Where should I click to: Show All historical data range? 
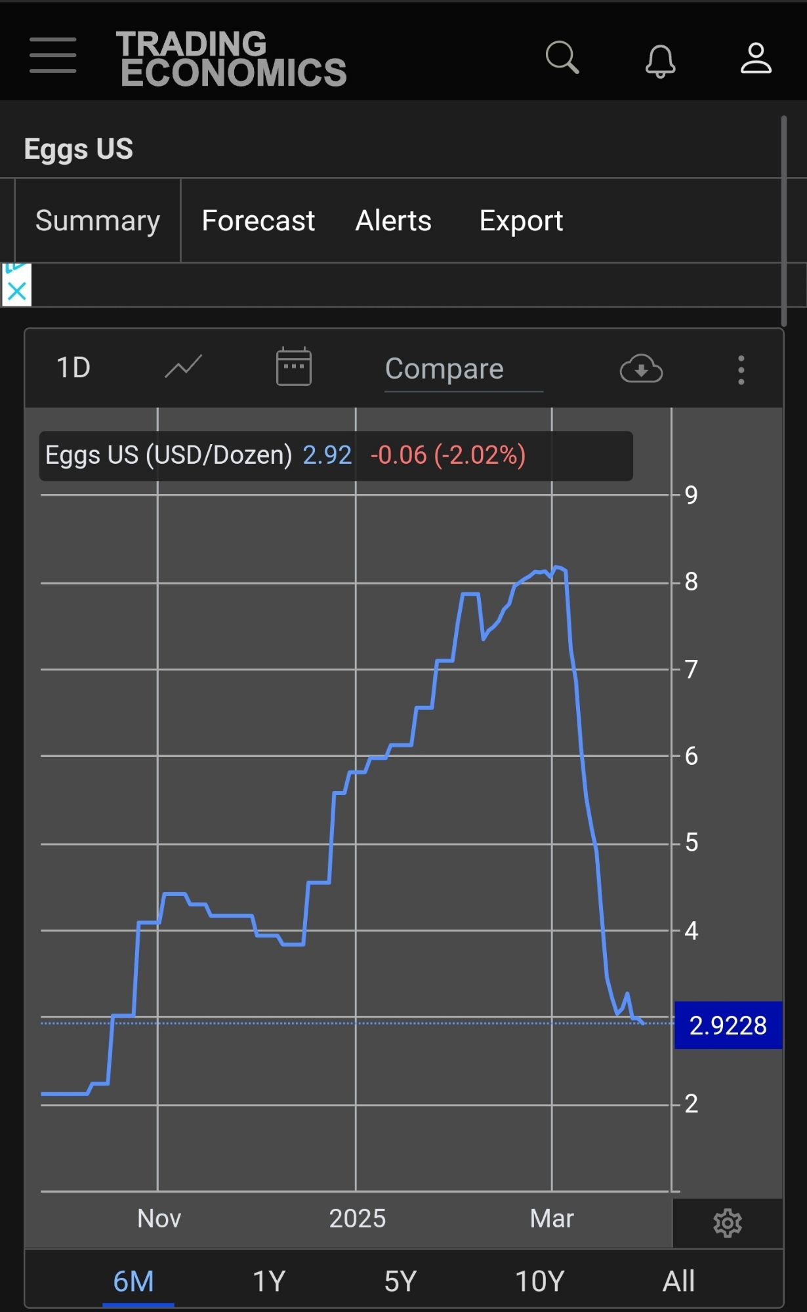pos(678,1281)
